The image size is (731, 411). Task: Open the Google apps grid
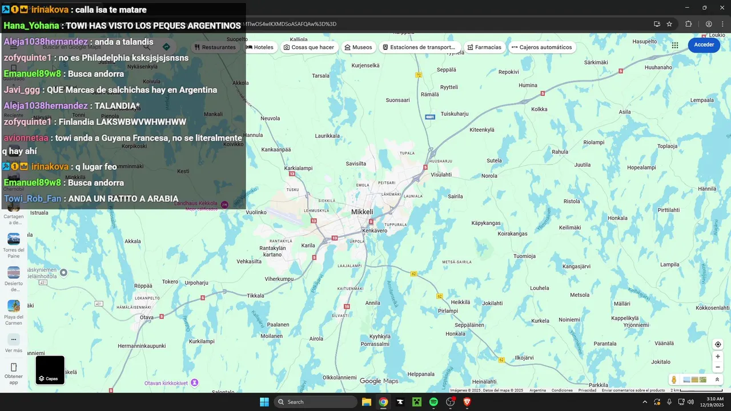click(675, 45)
